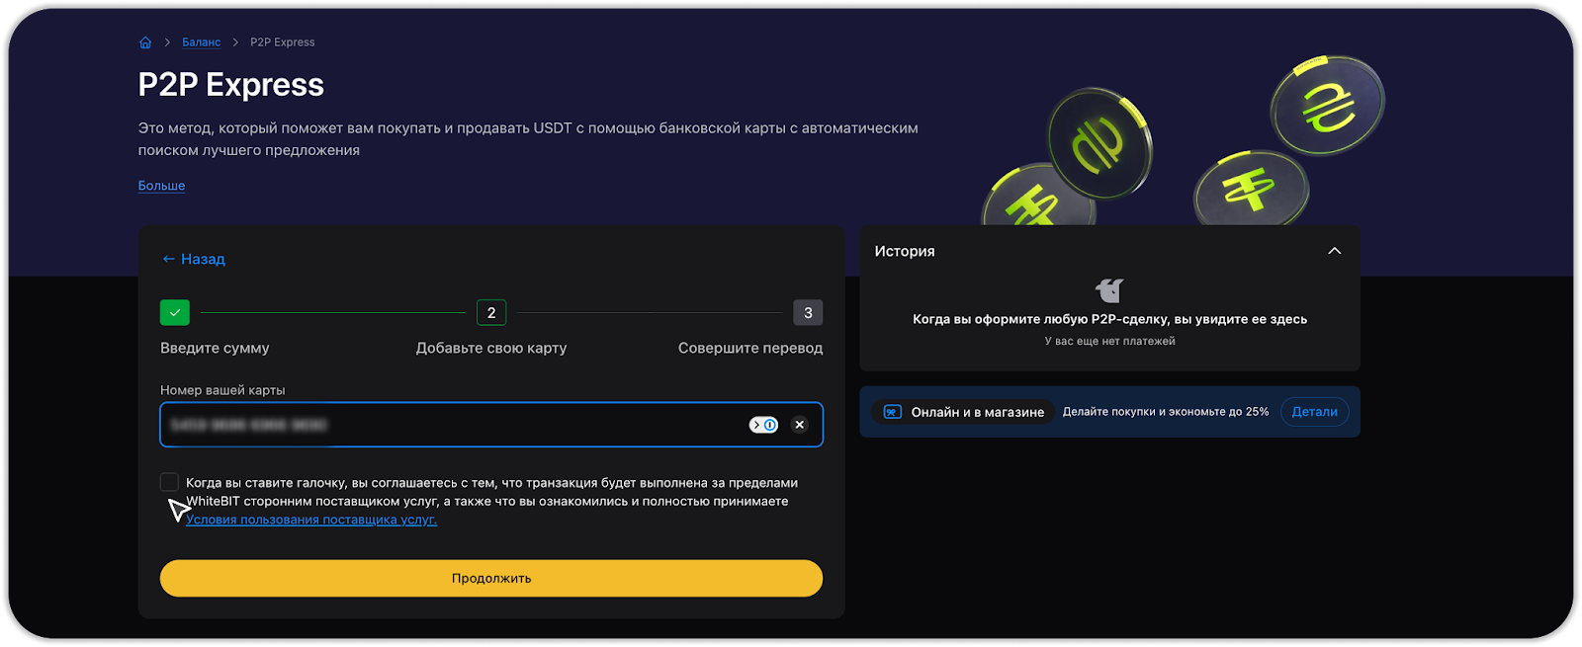Click the top-right hryvnia coin graphic
This screenshot has height=647, width=1582.
[x=1327, y=105]
